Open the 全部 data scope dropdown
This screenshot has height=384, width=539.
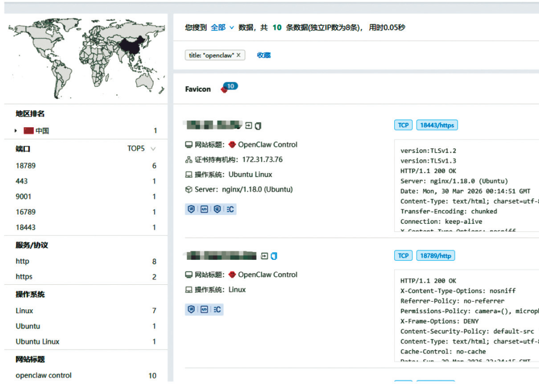pos(222,27)
